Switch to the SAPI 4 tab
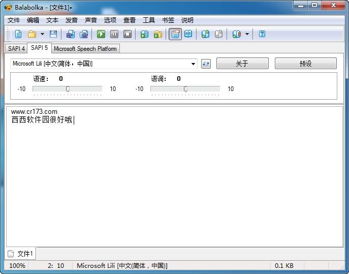This screenshot has height=274, width=349. coord(16,49)
